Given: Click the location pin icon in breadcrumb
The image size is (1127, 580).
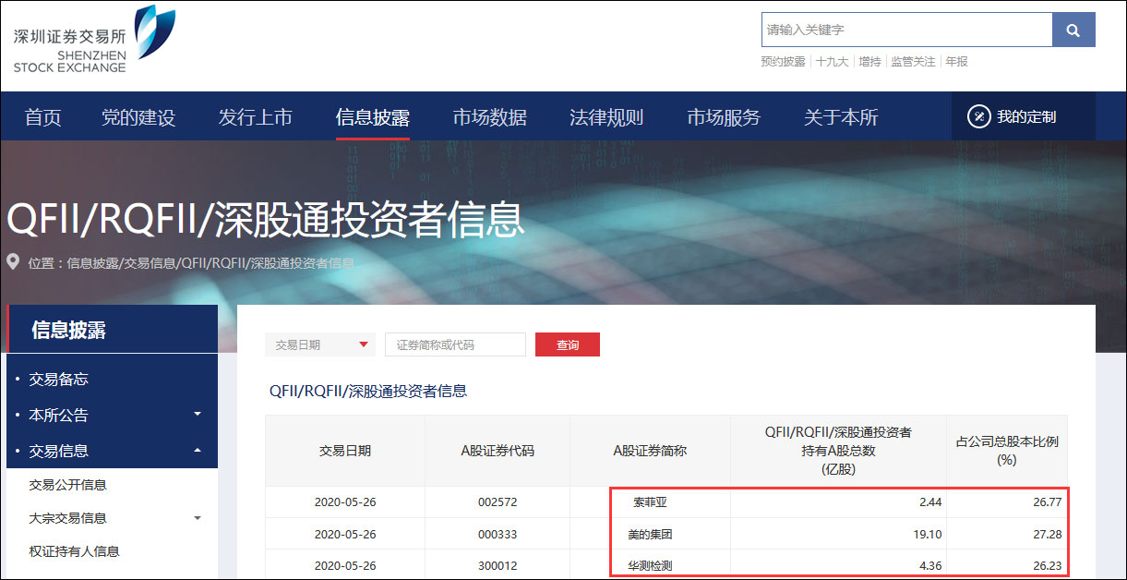Looking at the screenshot, I should [13, 262].
